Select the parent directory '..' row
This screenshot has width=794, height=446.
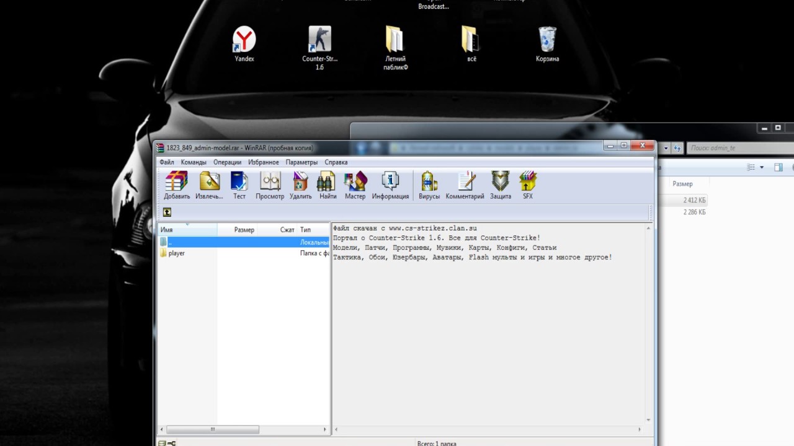click(x=243, y=242)
